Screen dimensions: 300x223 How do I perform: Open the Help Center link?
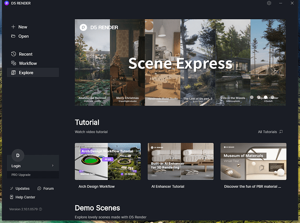(25, 197)
